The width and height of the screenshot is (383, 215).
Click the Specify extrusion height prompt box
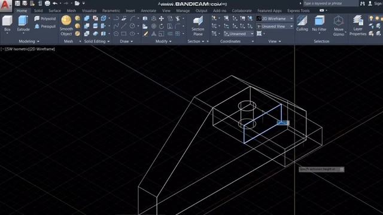click(x=321, y=169)
